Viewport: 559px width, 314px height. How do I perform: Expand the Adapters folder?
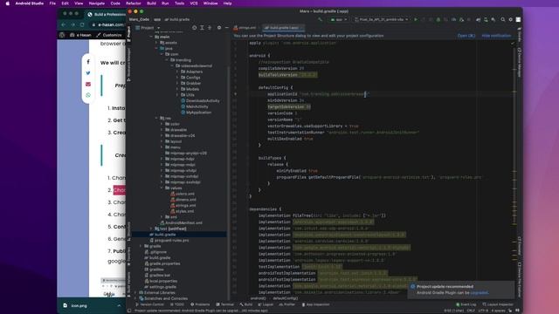click(177, 72)
